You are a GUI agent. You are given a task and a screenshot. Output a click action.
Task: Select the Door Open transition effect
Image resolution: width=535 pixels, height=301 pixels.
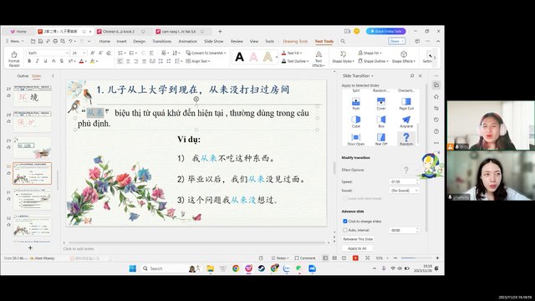(x=356, y=139)
